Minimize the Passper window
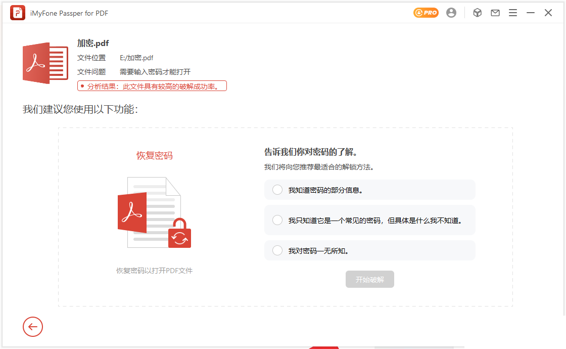The image size is (566, 349). (x=531, y=13)
